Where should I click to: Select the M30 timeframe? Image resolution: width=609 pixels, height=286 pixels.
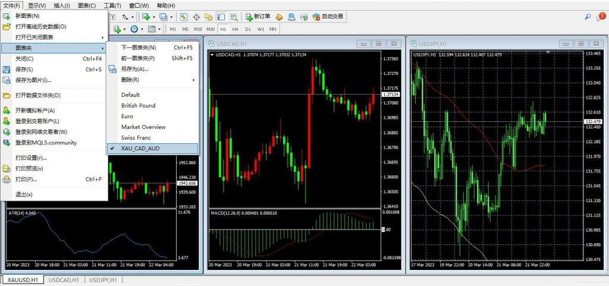click(x=211, y=29)
